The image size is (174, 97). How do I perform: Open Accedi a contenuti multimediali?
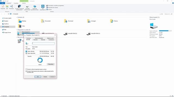19,8
